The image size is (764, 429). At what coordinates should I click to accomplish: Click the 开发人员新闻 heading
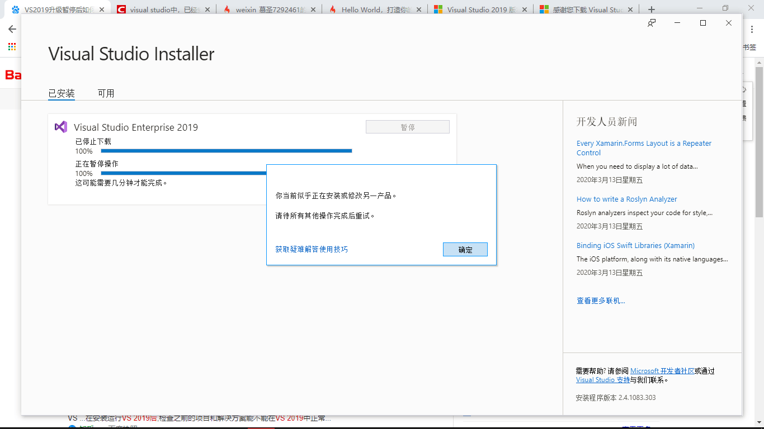pos(607,122)
